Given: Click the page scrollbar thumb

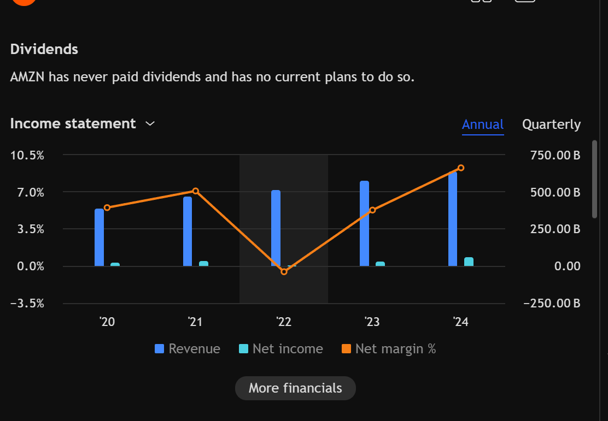Looking at the screenshot, I should pyautogui.click(x=594, y=179).
